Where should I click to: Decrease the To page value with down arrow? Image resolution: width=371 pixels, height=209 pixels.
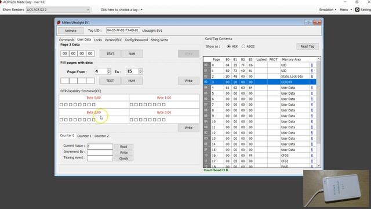[x=140, y=73]
